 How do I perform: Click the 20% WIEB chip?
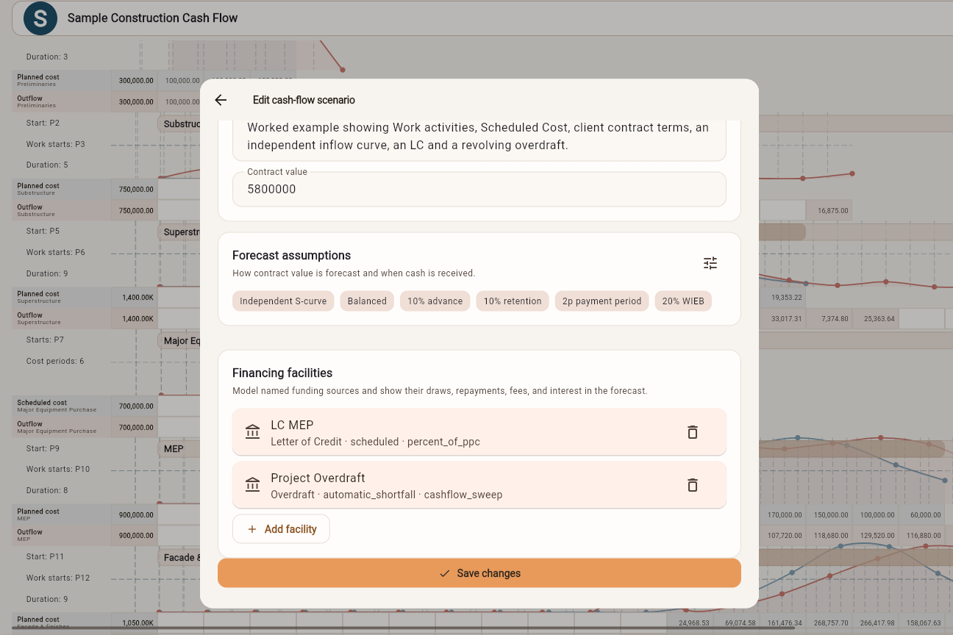(x=683, y=301)
